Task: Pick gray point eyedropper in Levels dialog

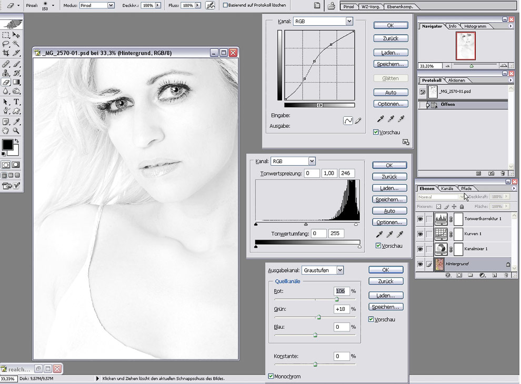Action: 390,235
